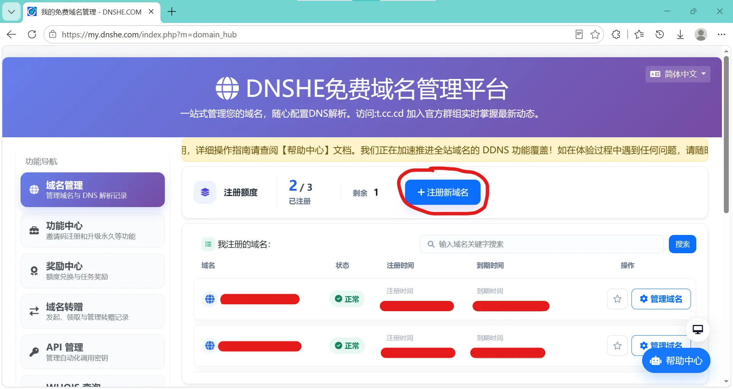733x389 pixels.
Task: Click the browser back arrow
Action: pos(11,35)
